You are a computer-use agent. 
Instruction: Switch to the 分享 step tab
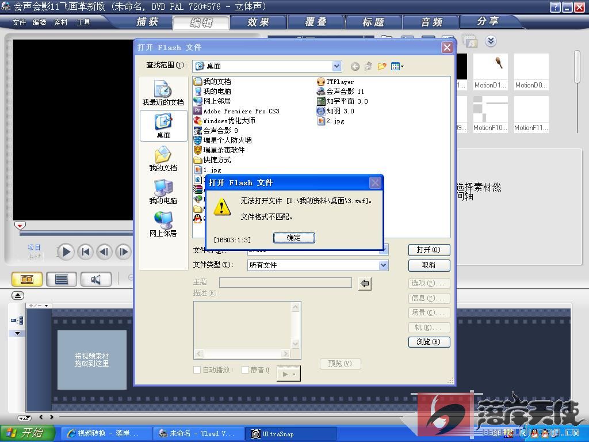(x=488, y=21)
